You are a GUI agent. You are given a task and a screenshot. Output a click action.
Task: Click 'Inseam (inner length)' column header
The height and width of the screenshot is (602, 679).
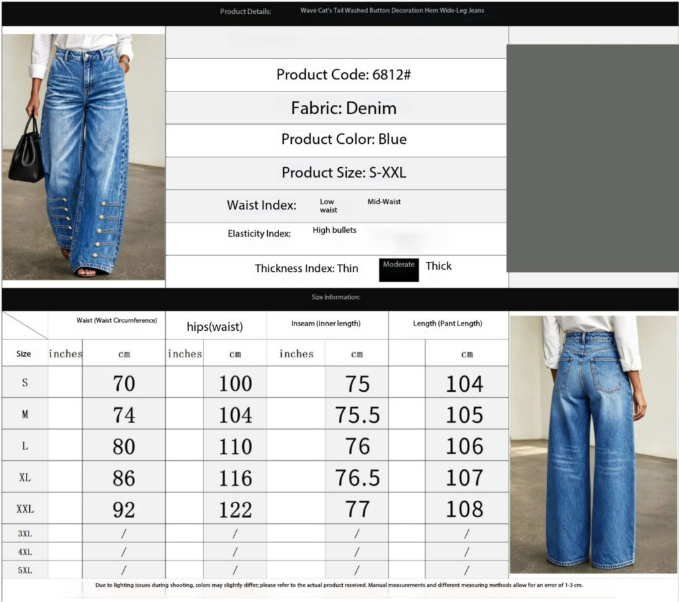coord(326,324)
